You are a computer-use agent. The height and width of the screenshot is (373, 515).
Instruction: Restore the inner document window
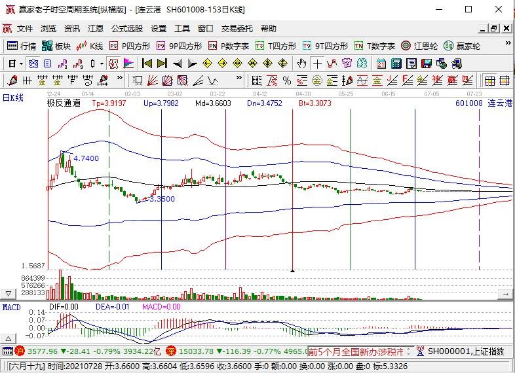493,29
